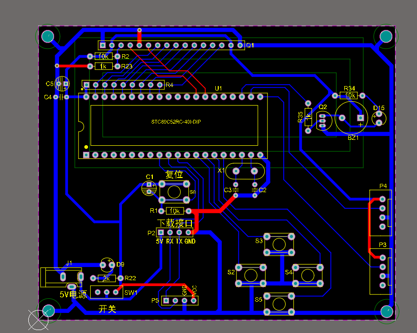
Task: Select the D15 LED footprint
Action: (x=379, y=118)
